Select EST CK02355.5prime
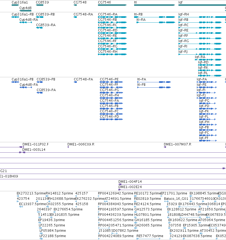 47,207
